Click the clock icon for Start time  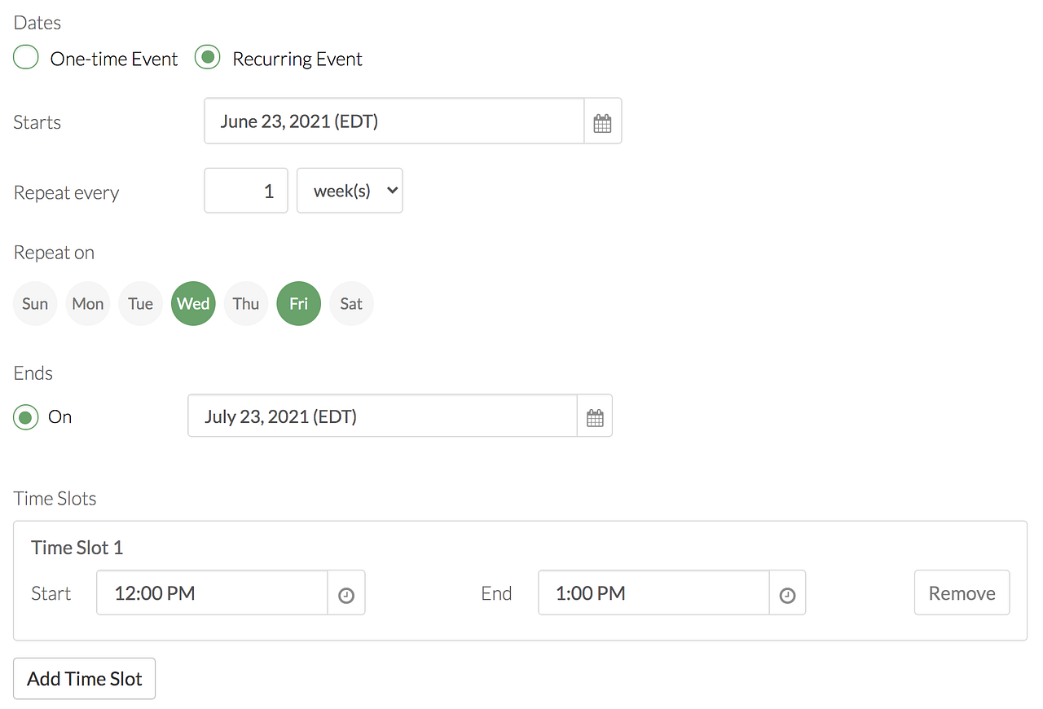pos(346,594)
